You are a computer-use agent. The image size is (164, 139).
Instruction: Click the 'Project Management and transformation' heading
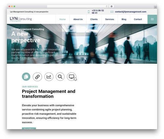tap(49, 94)
